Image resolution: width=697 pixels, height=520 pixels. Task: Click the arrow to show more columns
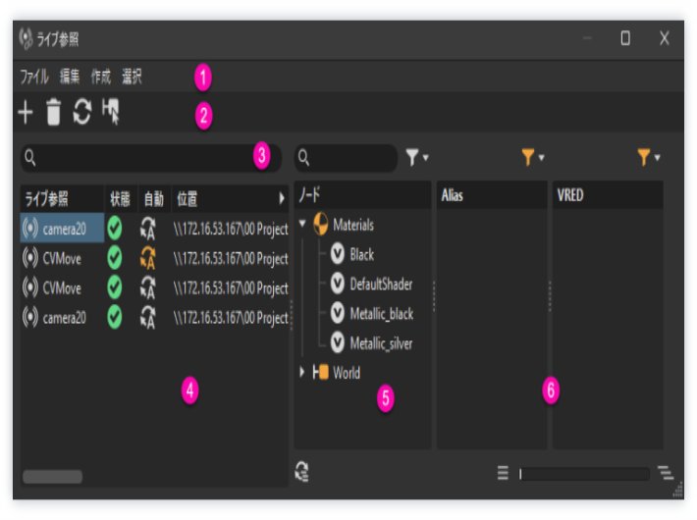(x=282, y=198)
